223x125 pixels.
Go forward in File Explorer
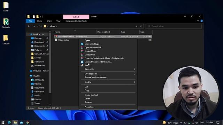[x=34, y=26]
